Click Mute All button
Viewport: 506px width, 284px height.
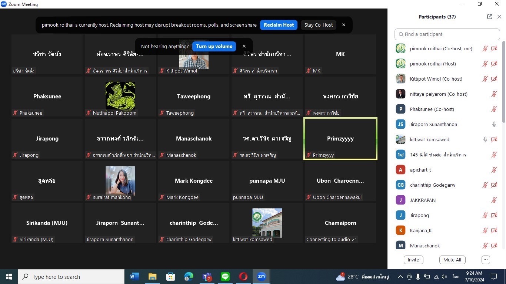[x=452, y=260]
